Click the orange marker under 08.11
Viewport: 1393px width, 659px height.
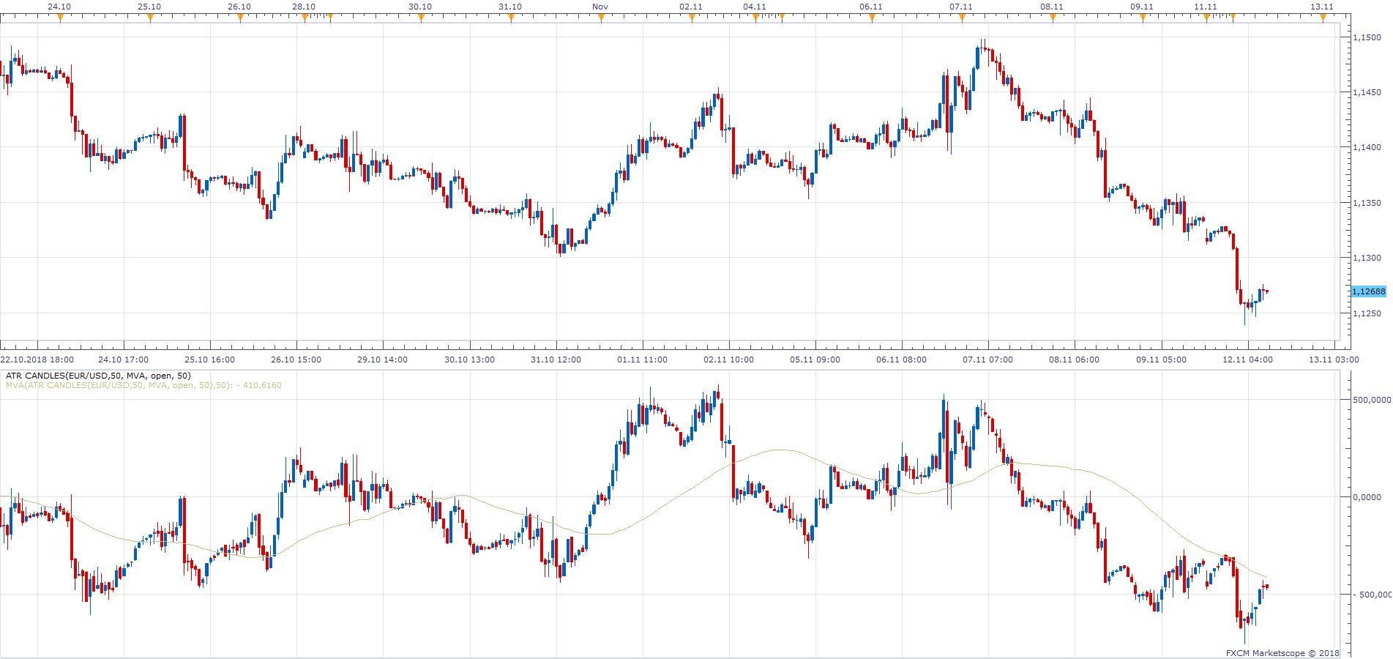[x=1053, y=18]
